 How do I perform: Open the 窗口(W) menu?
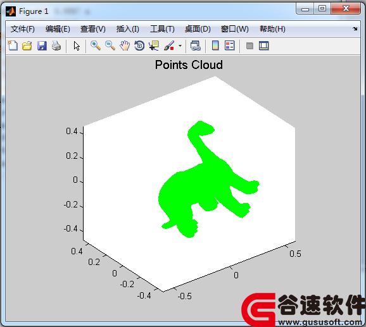pyautogui.click(x=235, y=29)
